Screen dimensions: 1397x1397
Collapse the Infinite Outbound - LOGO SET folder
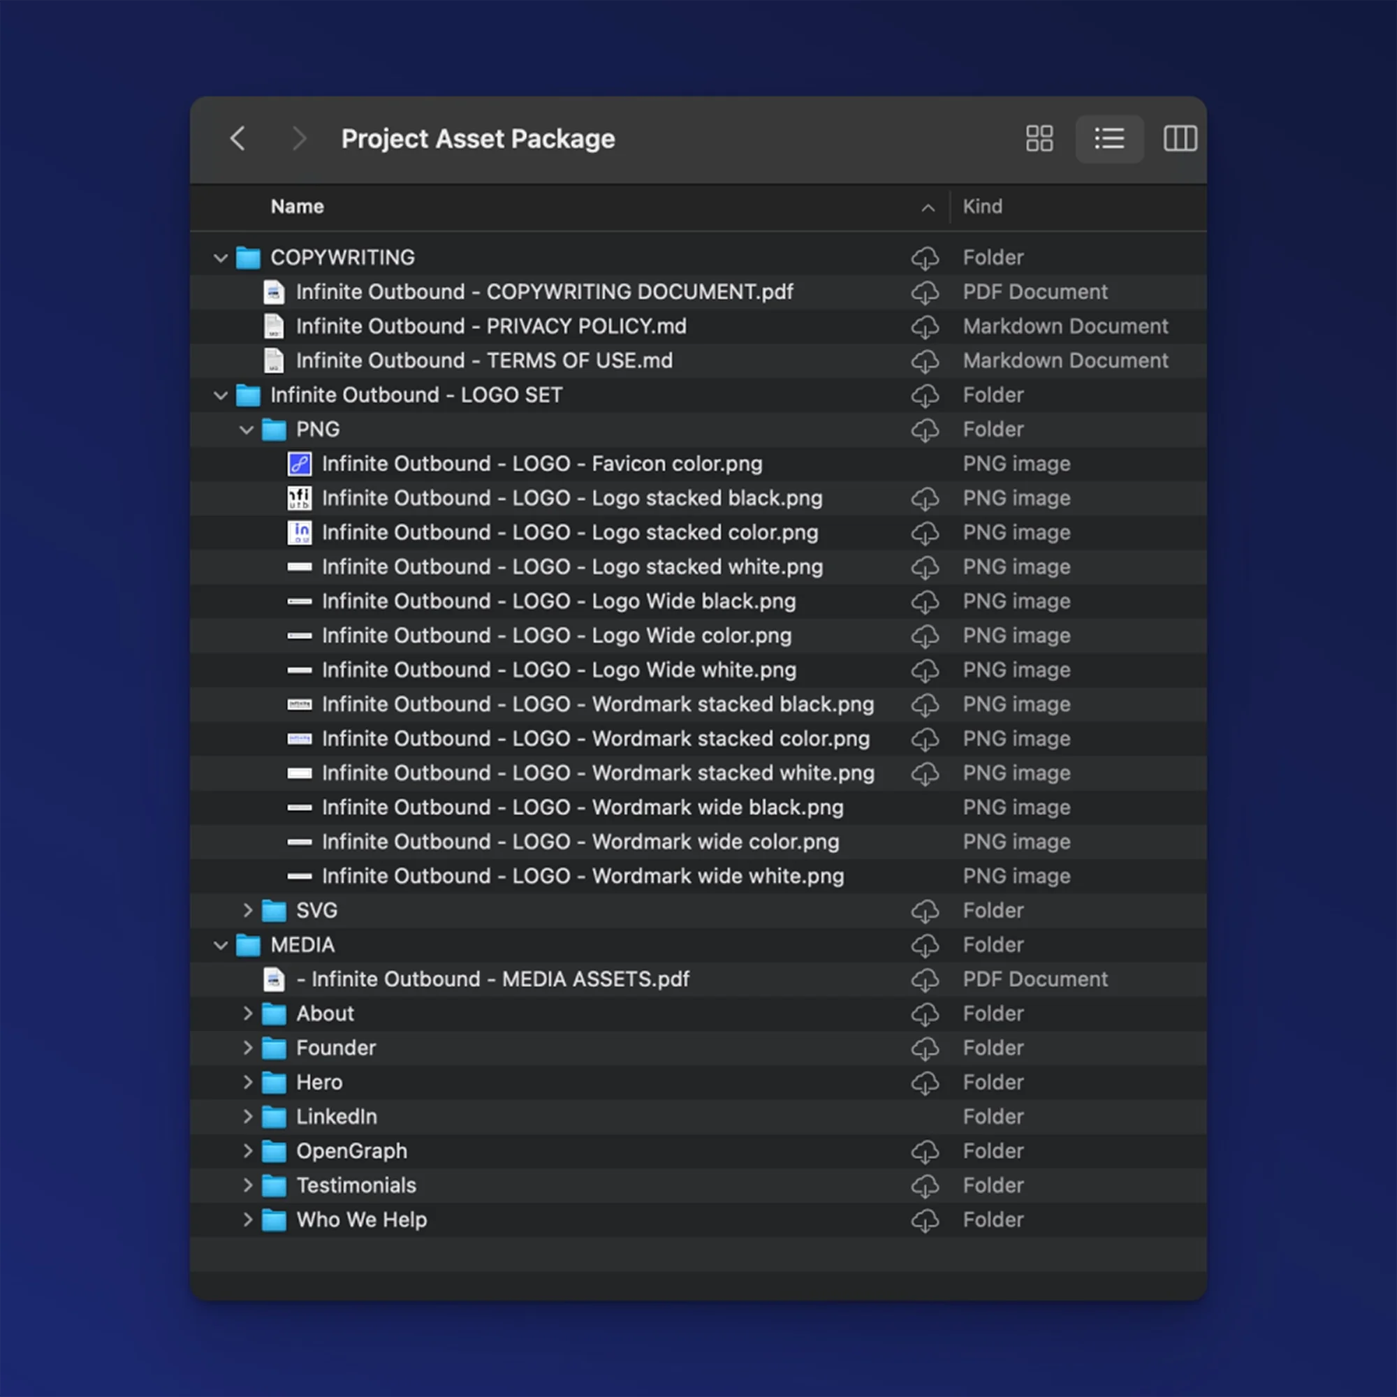tap(221, 395)
